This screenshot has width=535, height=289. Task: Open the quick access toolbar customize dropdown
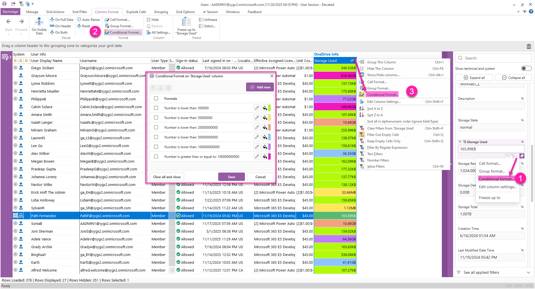pyautogui.click(x=33, y=4)
